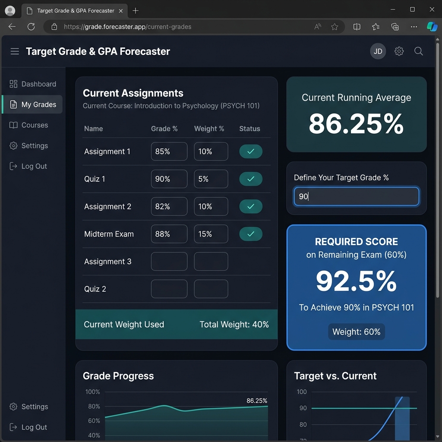Image resolution: width=442 pixels, height=442 pixels.
Task: Click the 92.5% required score value
Action: pos(356,281)
